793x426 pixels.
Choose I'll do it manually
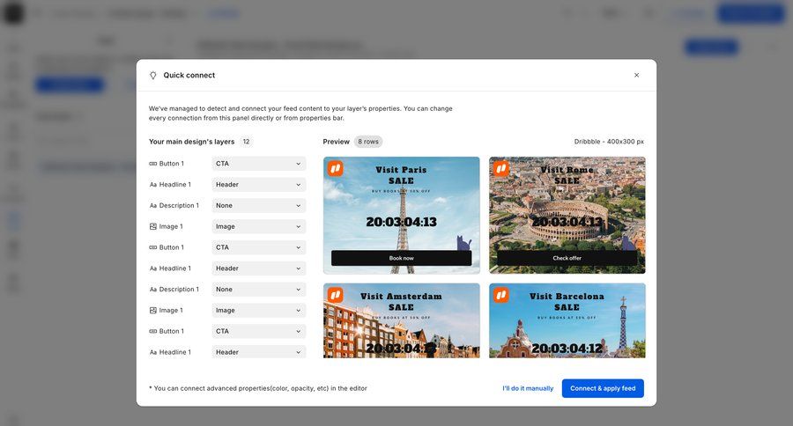pyautogui.click(x=528, y=389)
